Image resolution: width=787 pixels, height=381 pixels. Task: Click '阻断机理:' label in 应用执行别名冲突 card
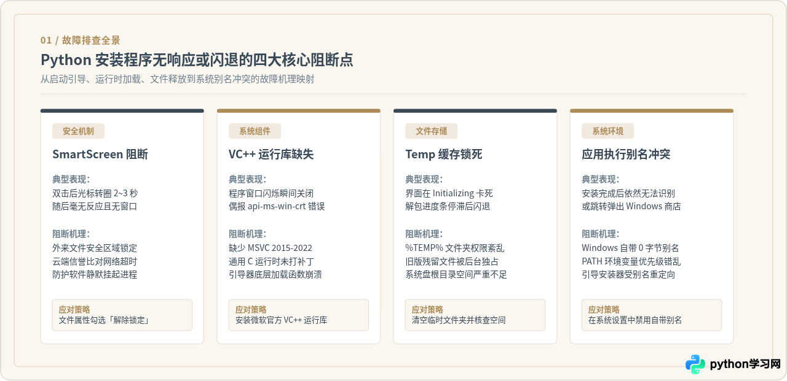601,234
